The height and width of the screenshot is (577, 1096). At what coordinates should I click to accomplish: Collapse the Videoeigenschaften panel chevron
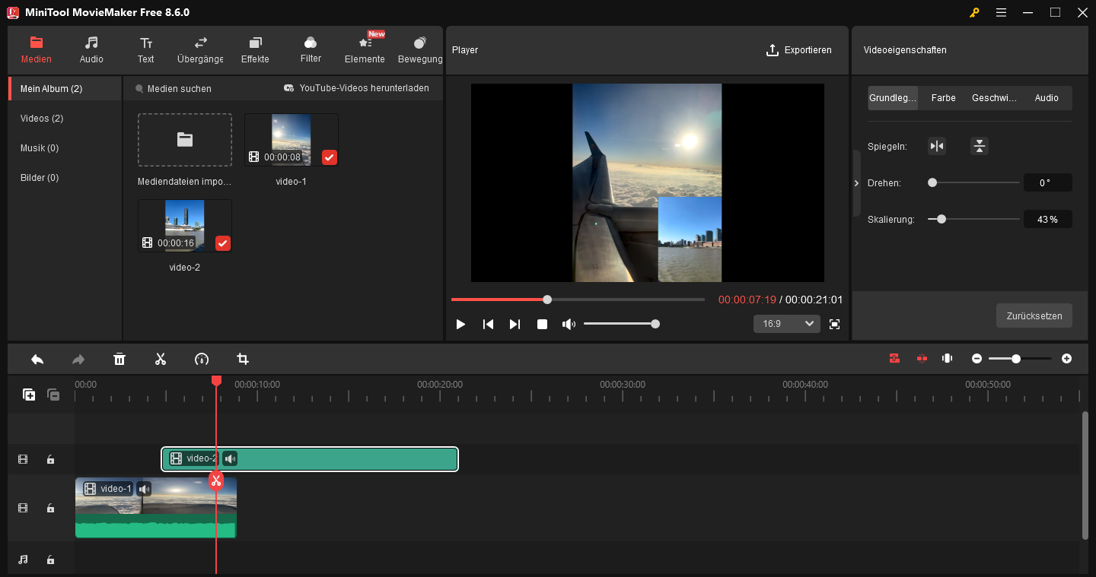(855, 182)
